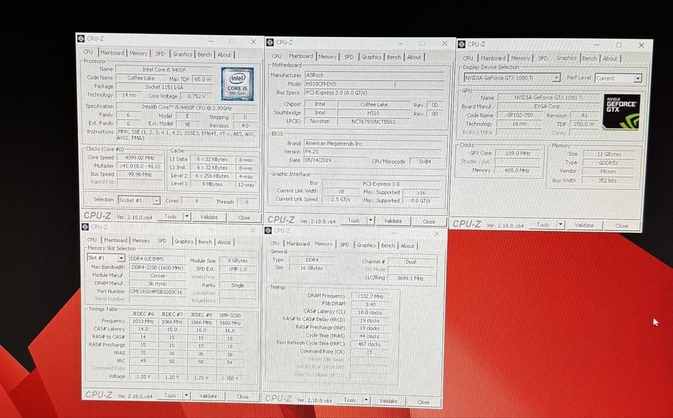Viewport: 673px width, 418px height.
Task: Select About tab in SPD window
Action: pos(224,242)
